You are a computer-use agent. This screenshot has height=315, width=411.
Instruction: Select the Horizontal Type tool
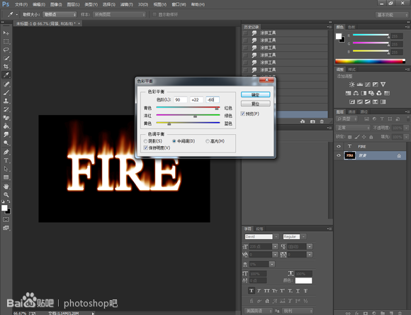6,160
